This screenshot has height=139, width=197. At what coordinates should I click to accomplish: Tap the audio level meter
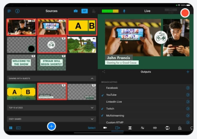click(x=110, y=11)
